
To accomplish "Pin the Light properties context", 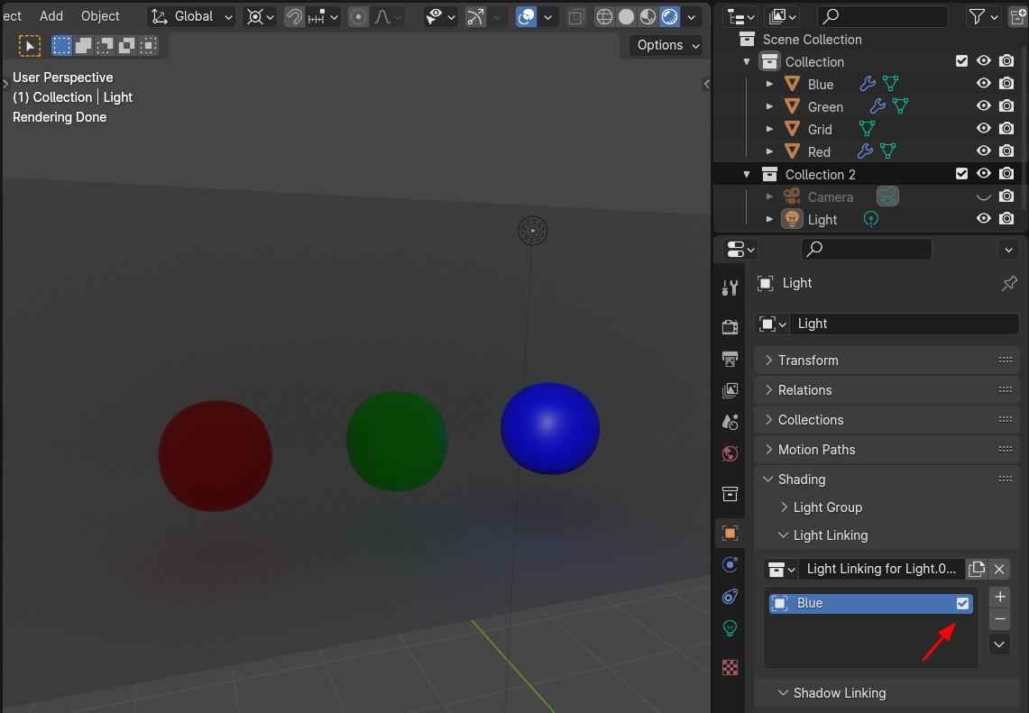I will 1009,283.
